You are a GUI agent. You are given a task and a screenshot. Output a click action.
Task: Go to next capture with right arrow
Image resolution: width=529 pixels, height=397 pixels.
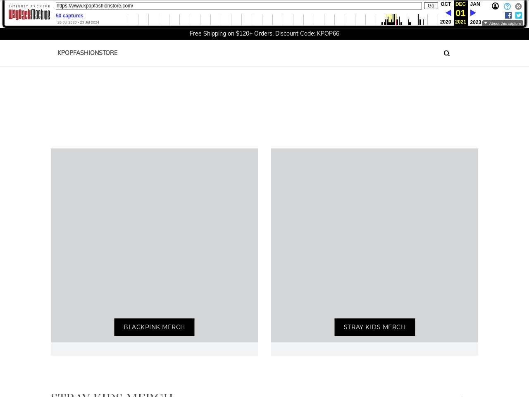pyautogui.click(x=473, y=13)
